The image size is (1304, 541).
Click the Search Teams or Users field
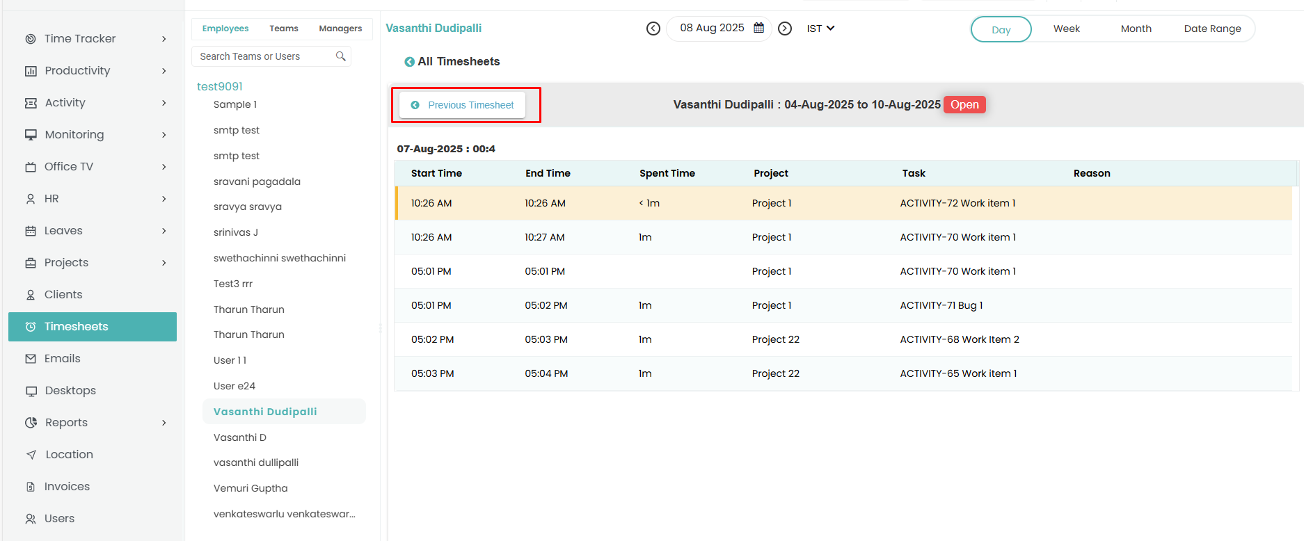pyautogui.click(x=271, y=56)
